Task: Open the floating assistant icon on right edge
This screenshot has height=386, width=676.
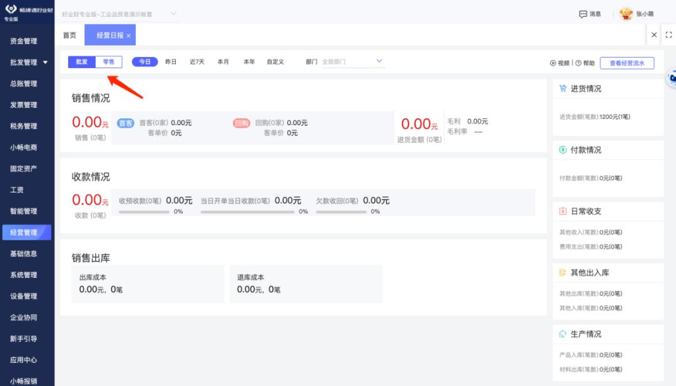Action: tap(672, 78)
